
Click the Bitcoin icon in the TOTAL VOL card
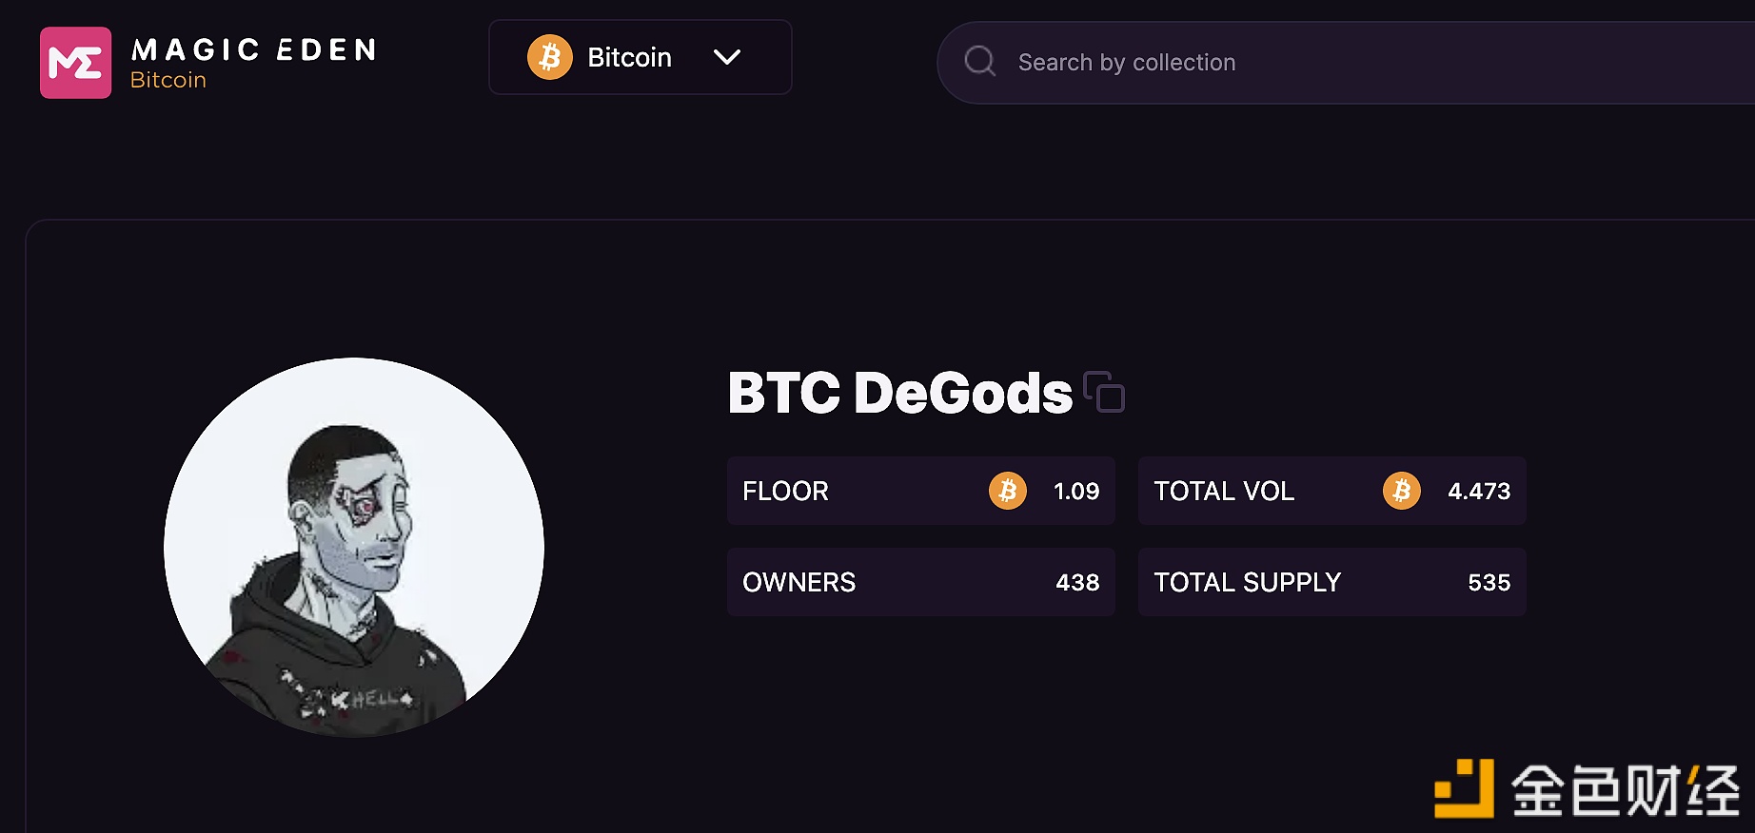point(1400,491)
